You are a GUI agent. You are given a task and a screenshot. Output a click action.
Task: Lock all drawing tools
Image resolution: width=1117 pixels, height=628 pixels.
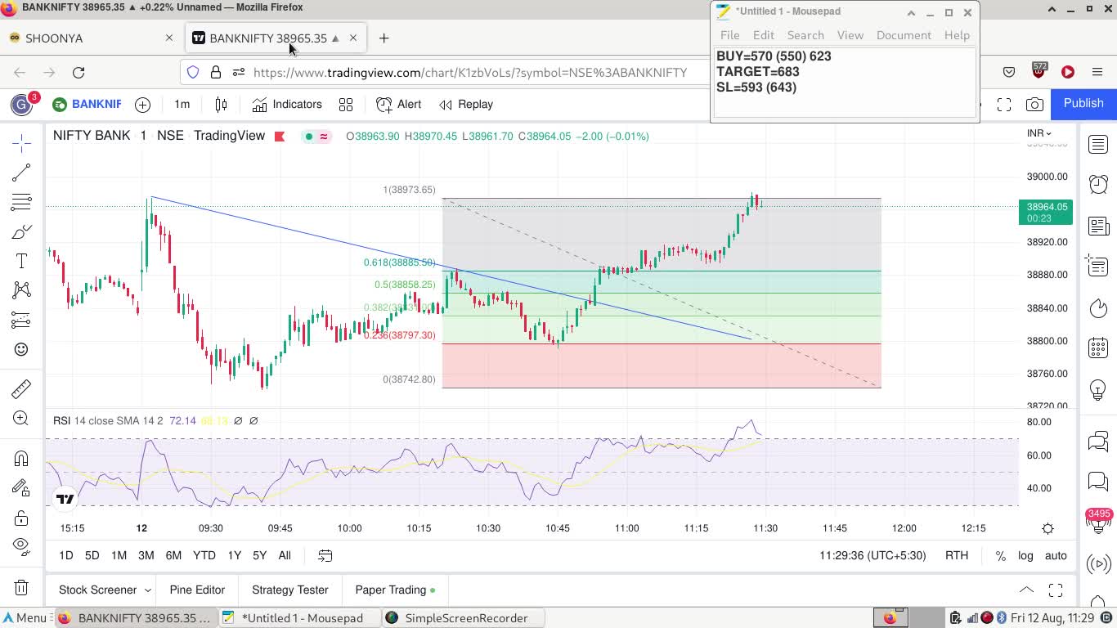coord(21,518)
